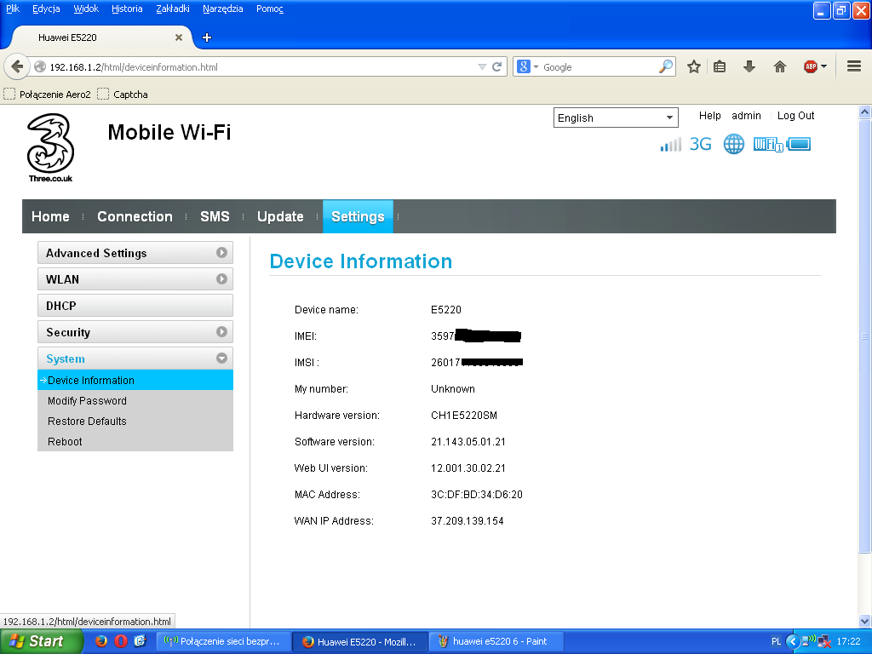Screen dimensions: 872x654
Task: Switch to the Connection tab
Action: coord(135,216)
